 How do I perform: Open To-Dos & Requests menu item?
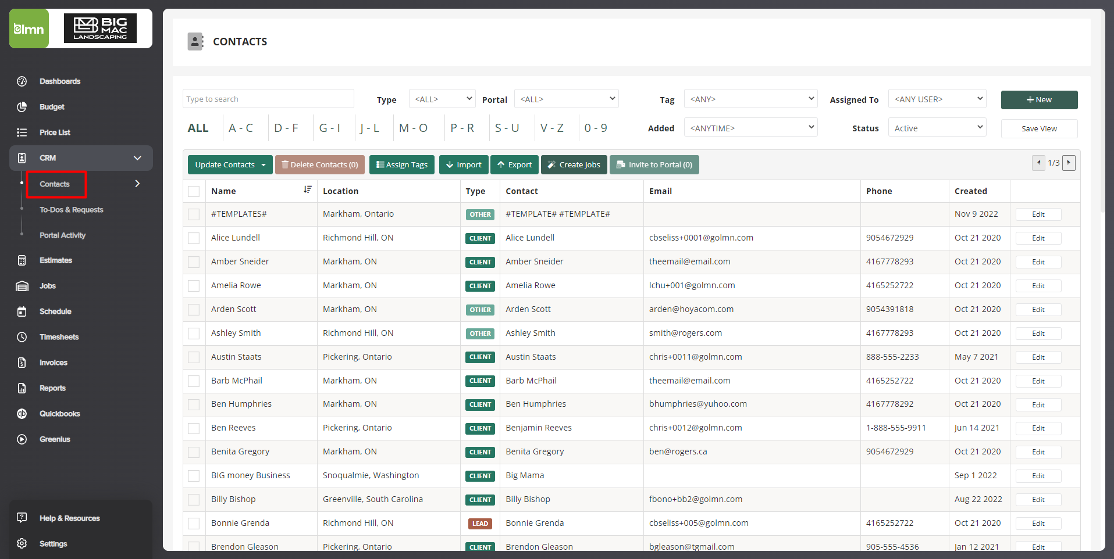pos(71,210)
